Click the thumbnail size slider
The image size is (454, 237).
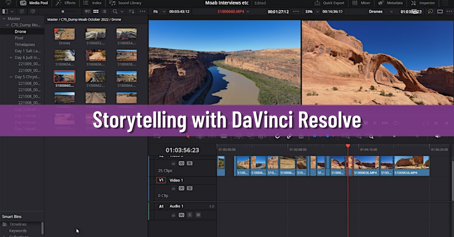[x=63, y=11]
